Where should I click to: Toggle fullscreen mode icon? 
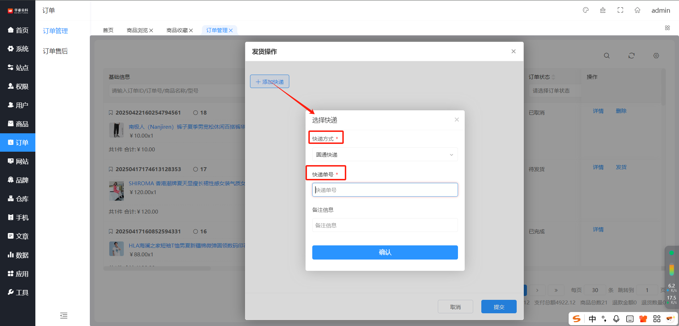tap(620, 10)
